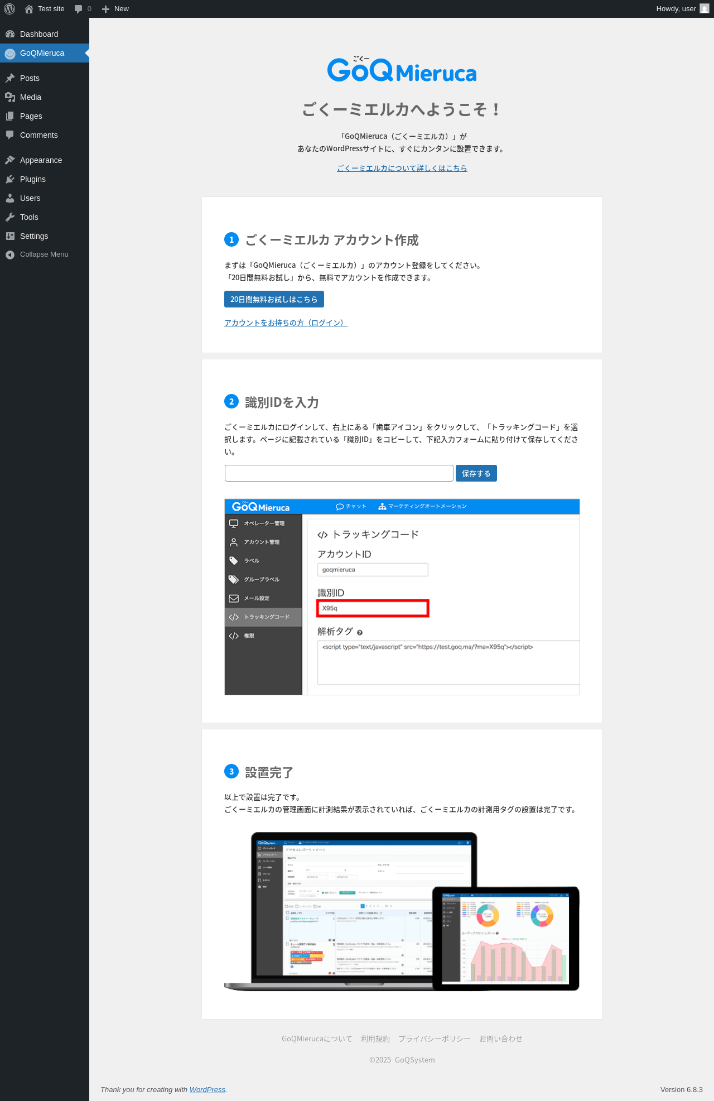Click the WordPress logo icon
Viewport: 714px width, 1101px height.
(x=9, y=9)
